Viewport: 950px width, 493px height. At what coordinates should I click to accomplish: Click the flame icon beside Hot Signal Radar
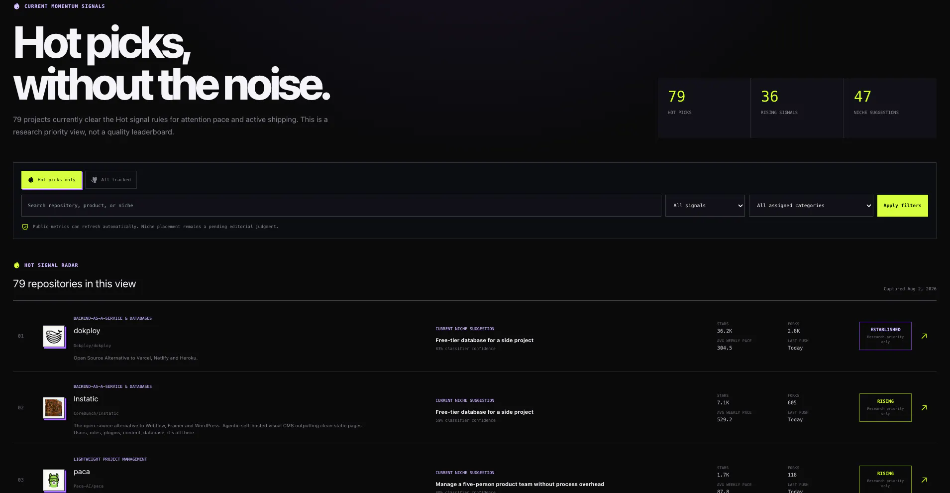click(x=16, y=265)
